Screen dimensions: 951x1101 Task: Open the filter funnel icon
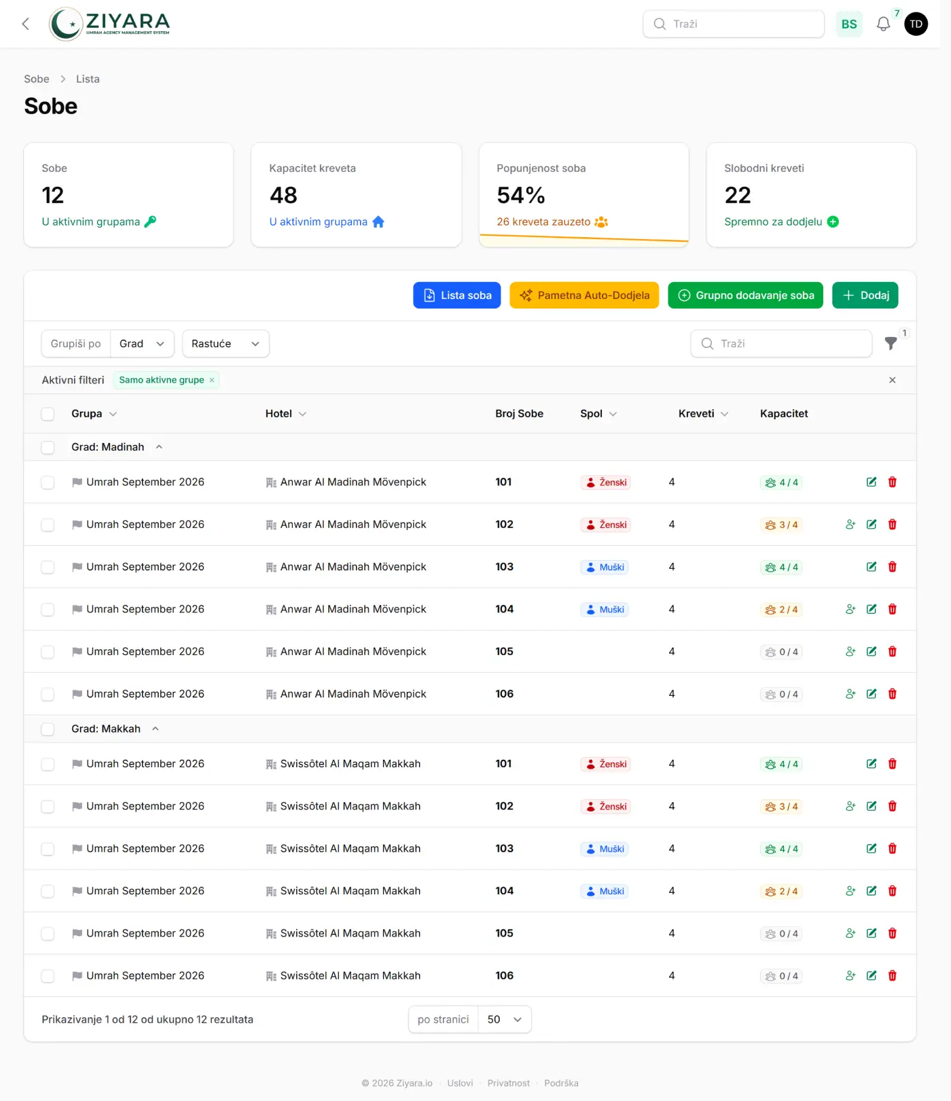[x=891, y=343]
